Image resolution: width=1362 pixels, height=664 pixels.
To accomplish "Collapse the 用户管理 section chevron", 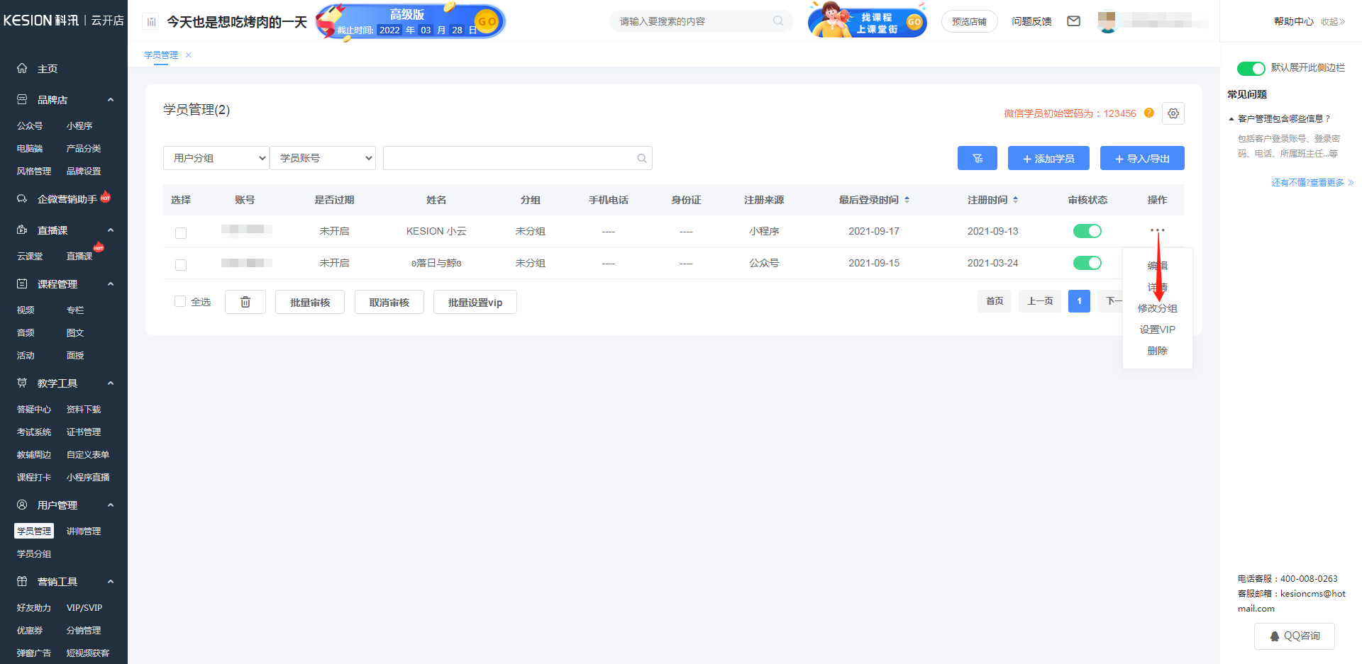I will pos(111,505).
